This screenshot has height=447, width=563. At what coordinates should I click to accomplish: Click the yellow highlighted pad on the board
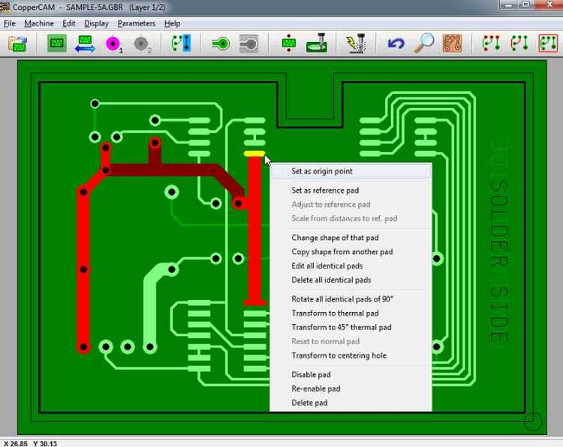(254, 154)
